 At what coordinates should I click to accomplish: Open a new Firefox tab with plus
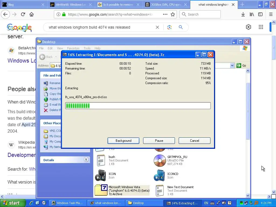[x=242, y=5]
